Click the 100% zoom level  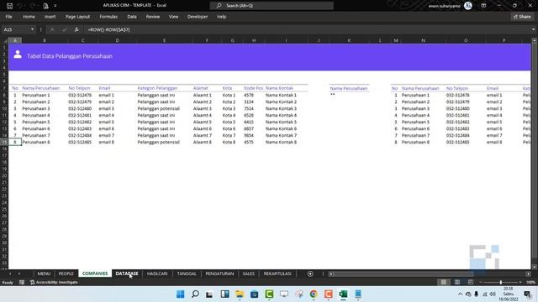[x=530, y=283]
